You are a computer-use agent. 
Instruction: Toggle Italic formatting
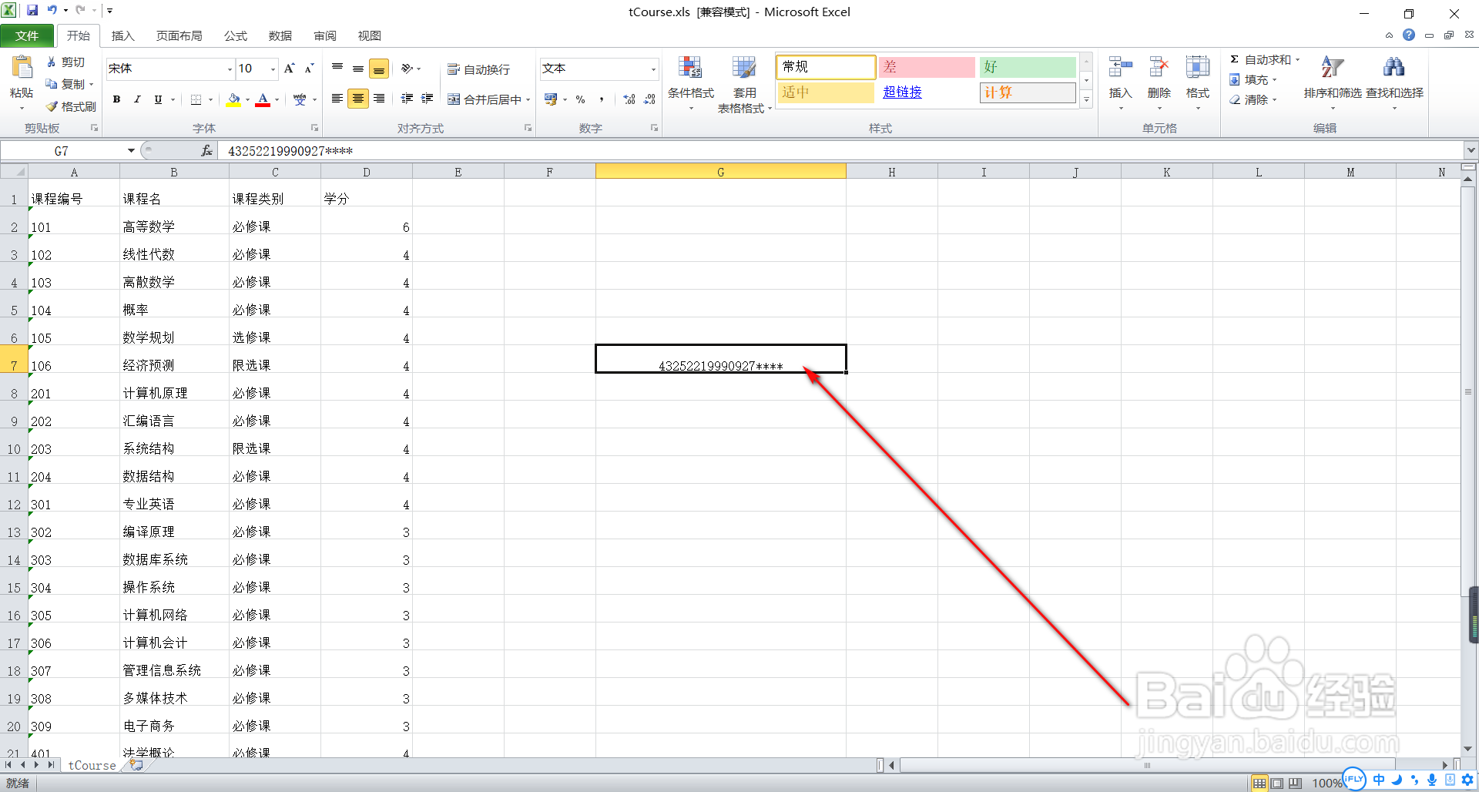point(137,99)
